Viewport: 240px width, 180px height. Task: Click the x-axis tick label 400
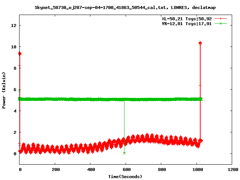tap(91, 169)
